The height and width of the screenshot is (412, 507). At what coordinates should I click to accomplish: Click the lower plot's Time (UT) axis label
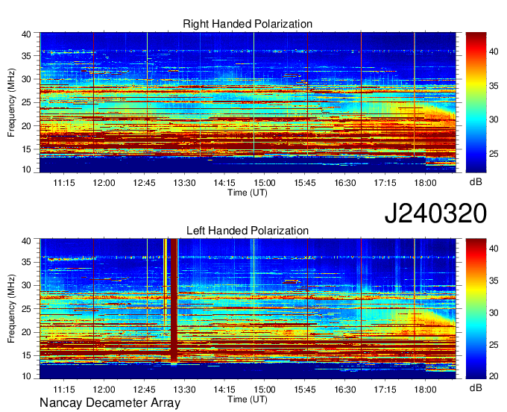[248, 399]
